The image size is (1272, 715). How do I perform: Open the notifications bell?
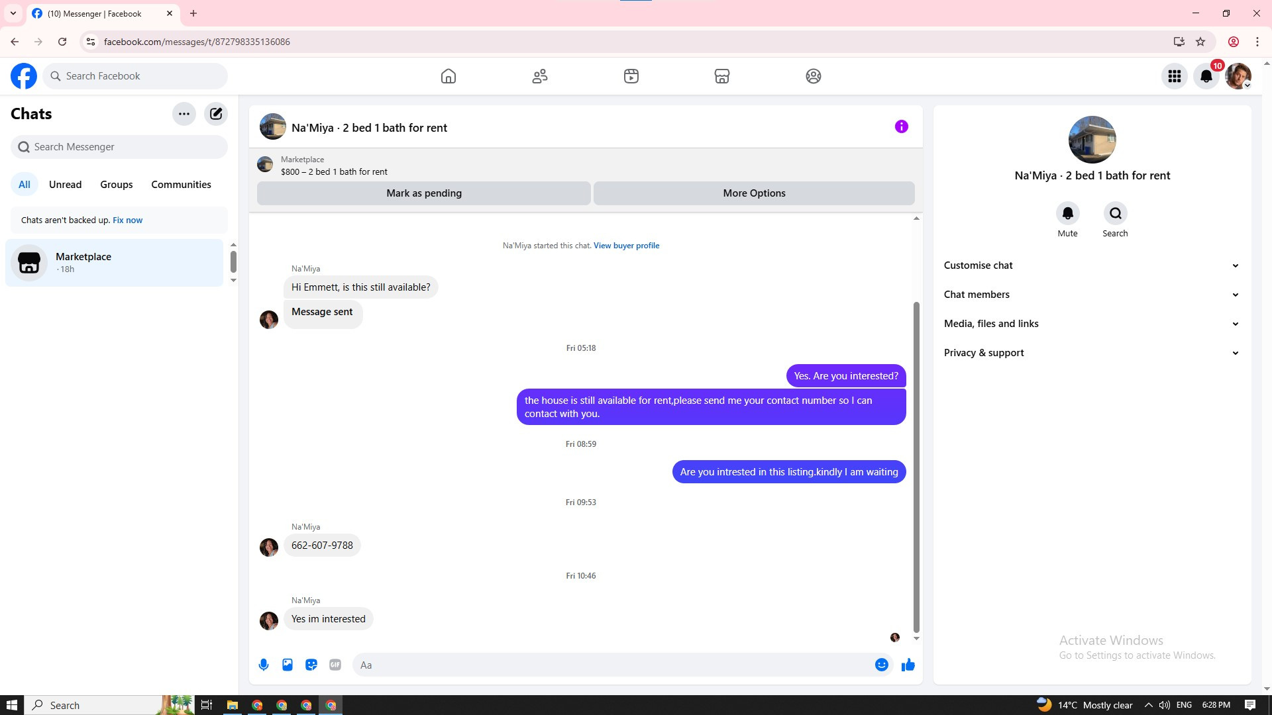[x=1206, y=76]
